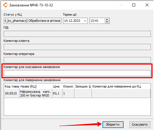The image size is (154, 130).
Task: Click the Статус у КЦ field
Action: 32,21
